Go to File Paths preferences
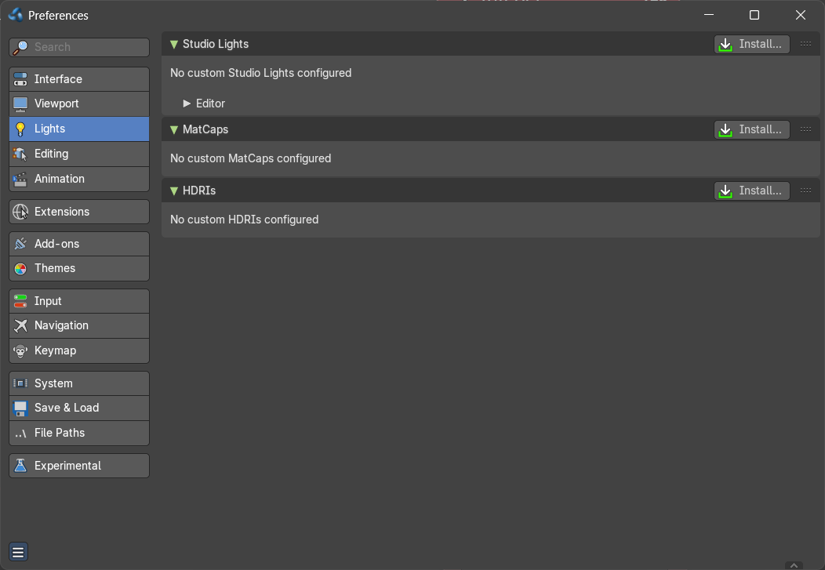 (x=79, y=433)
